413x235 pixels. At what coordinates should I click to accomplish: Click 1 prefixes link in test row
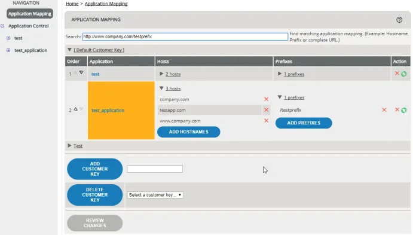coord(294,74)
